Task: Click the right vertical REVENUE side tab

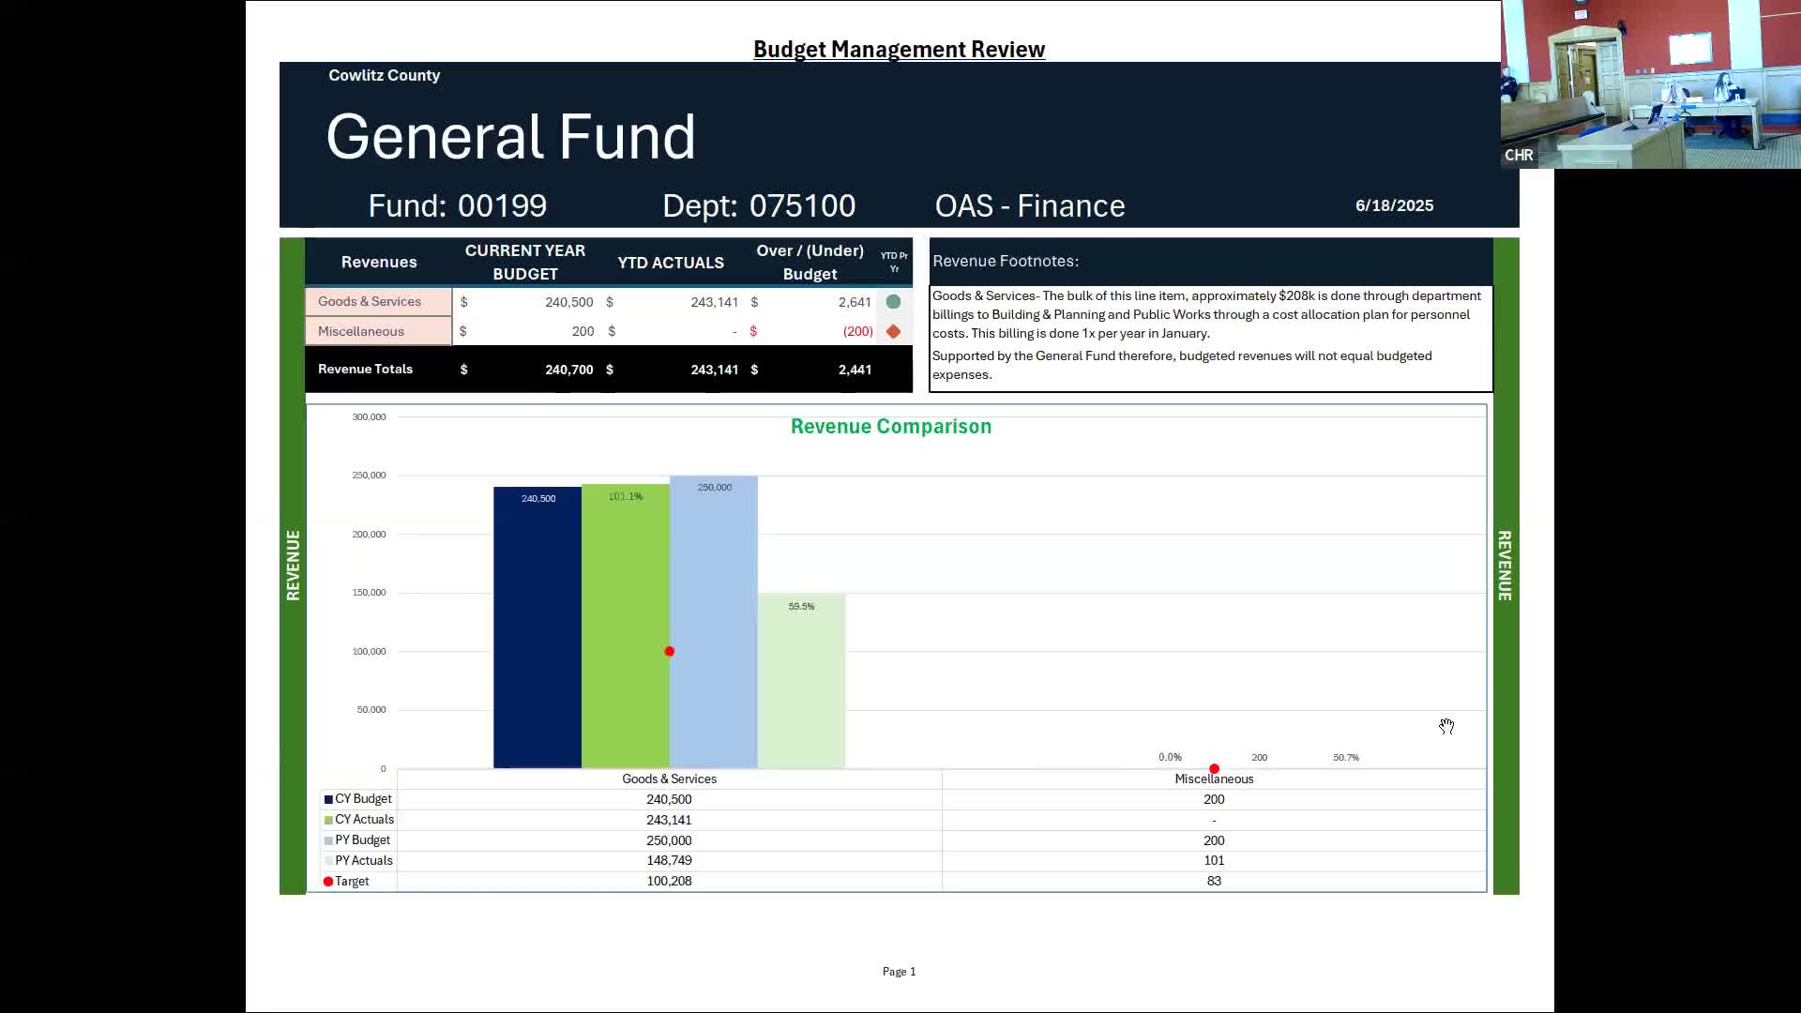Action: (1505, 566)
